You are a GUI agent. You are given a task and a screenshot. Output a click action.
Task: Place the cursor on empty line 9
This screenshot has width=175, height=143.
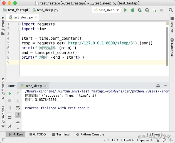(94, 62)
